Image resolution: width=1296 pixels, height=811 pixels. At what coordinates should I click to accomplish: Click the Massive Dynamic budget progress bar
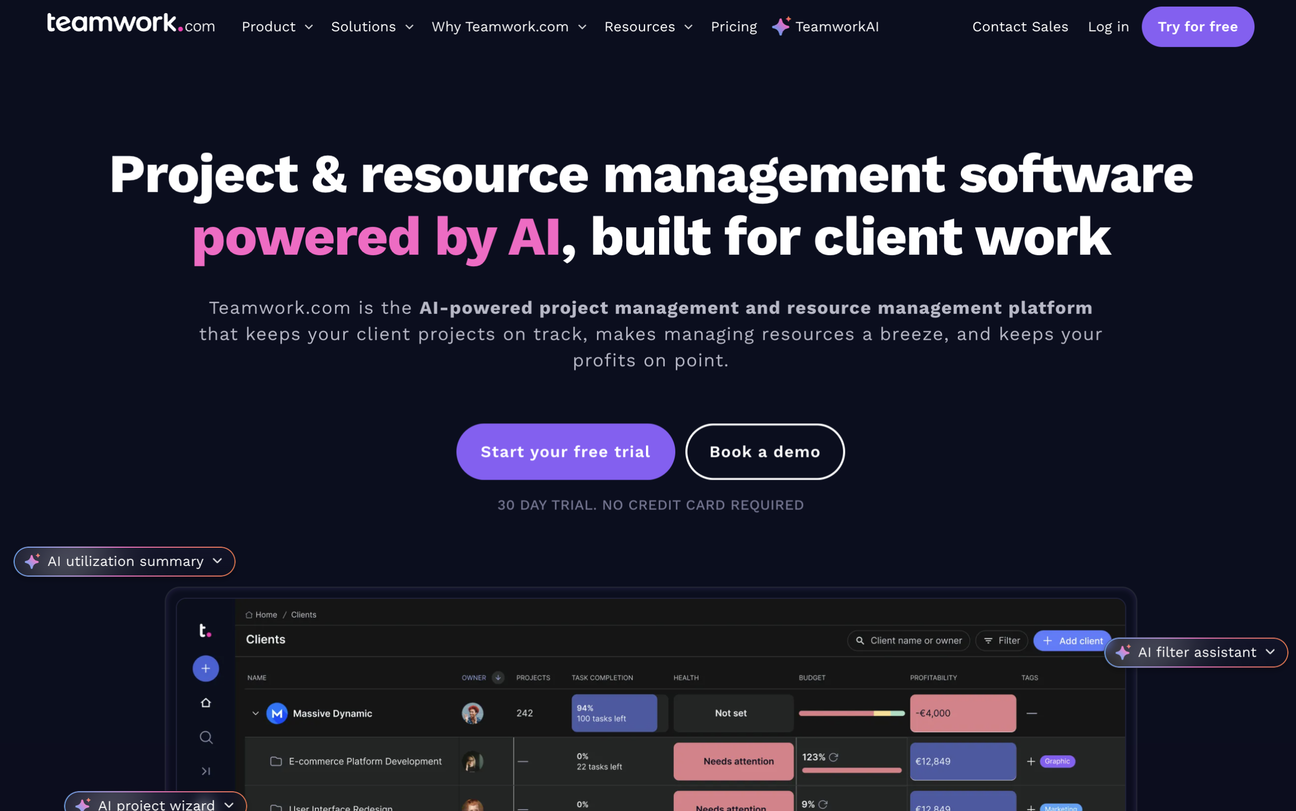pos(852,713)
